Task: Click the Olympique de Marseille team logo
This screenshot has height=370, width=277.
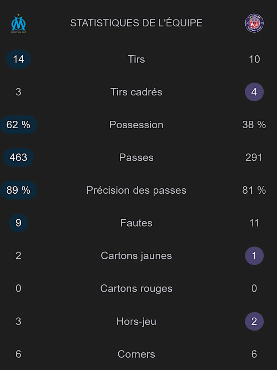Action: [x=18, y=23]
